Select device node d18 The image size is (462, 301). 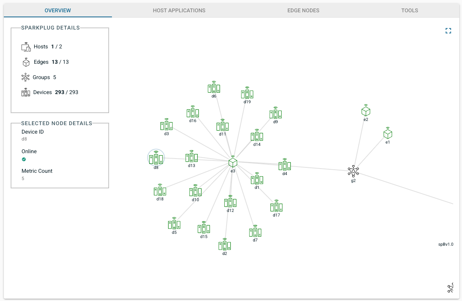click(160, 190)
